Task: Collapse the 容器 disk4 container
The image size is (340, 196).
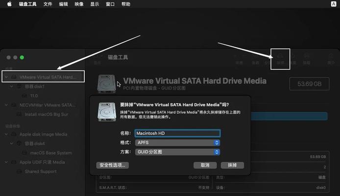Action: point(11,143)
